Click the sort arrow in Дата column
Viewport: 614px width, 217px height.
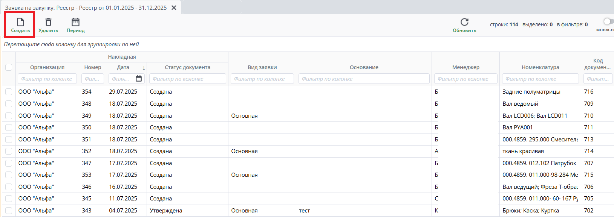click(x=144, y=68)
